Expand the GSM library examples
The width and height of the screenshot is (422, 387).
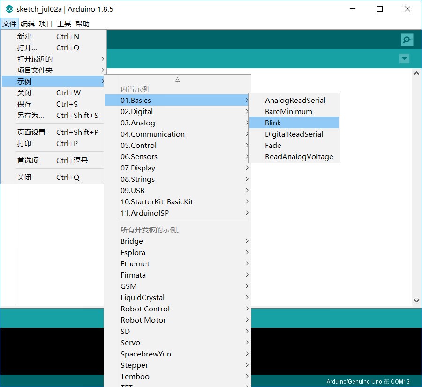click(177, 286)
